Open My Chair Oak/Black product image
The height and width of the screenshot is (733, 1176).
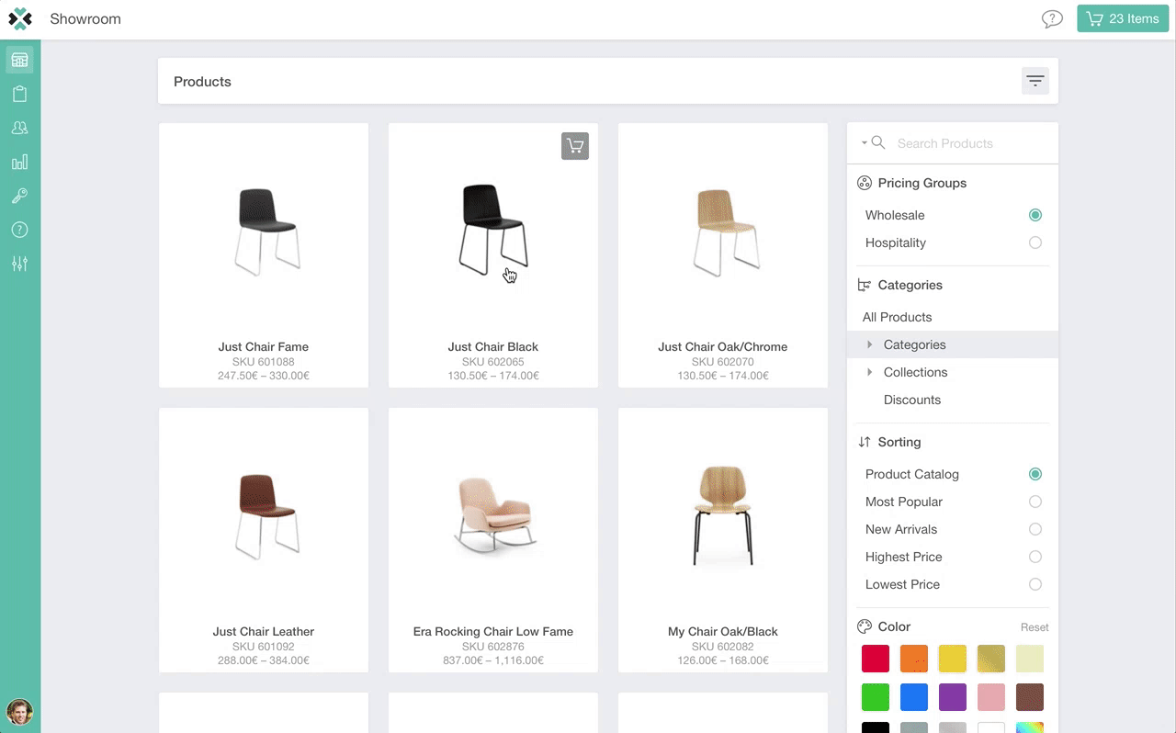point(723,516)
